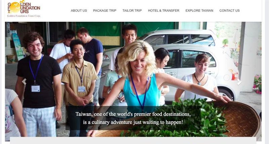The width and height of the screenshot is (269, 144).
Task: Click the sun graphic in the logo
Action: (x=15, y=7)
